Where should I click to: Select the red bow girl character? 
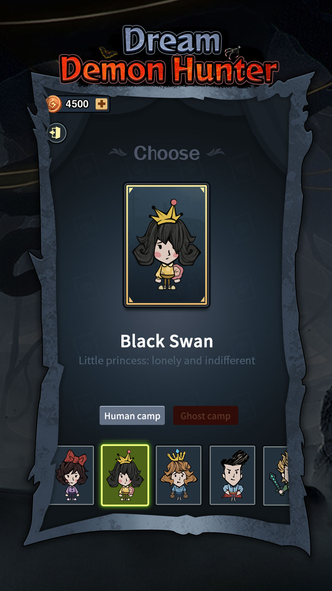[72, 475]
